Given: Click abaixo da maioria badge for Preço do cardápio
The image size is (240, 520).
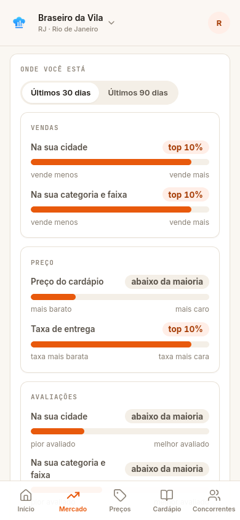Looking at the screenshot, I should pos(167,282).
